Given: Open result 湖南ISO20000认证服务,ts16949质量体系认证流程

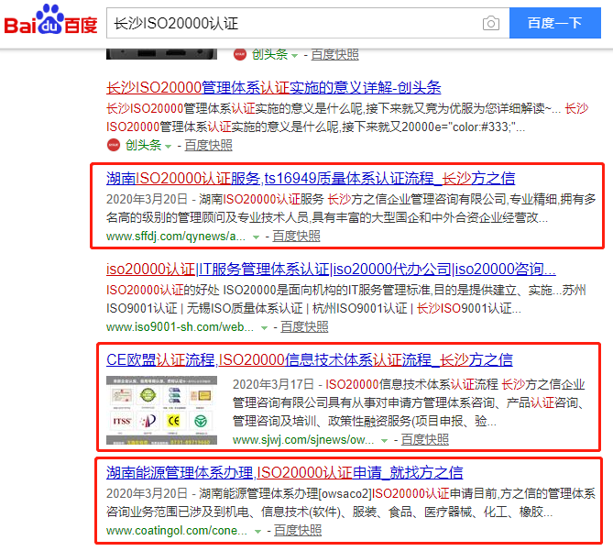Looking at the screenshot, I should (311, 179).
